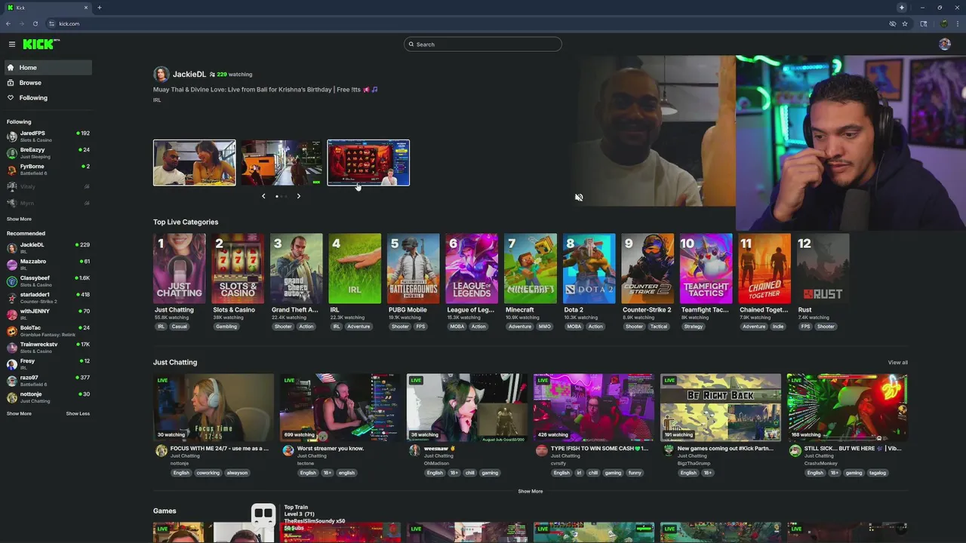The width and height of the screenshot is (966, 543).
Task: Select Home in the sidebar
Action: coord(48,68)
